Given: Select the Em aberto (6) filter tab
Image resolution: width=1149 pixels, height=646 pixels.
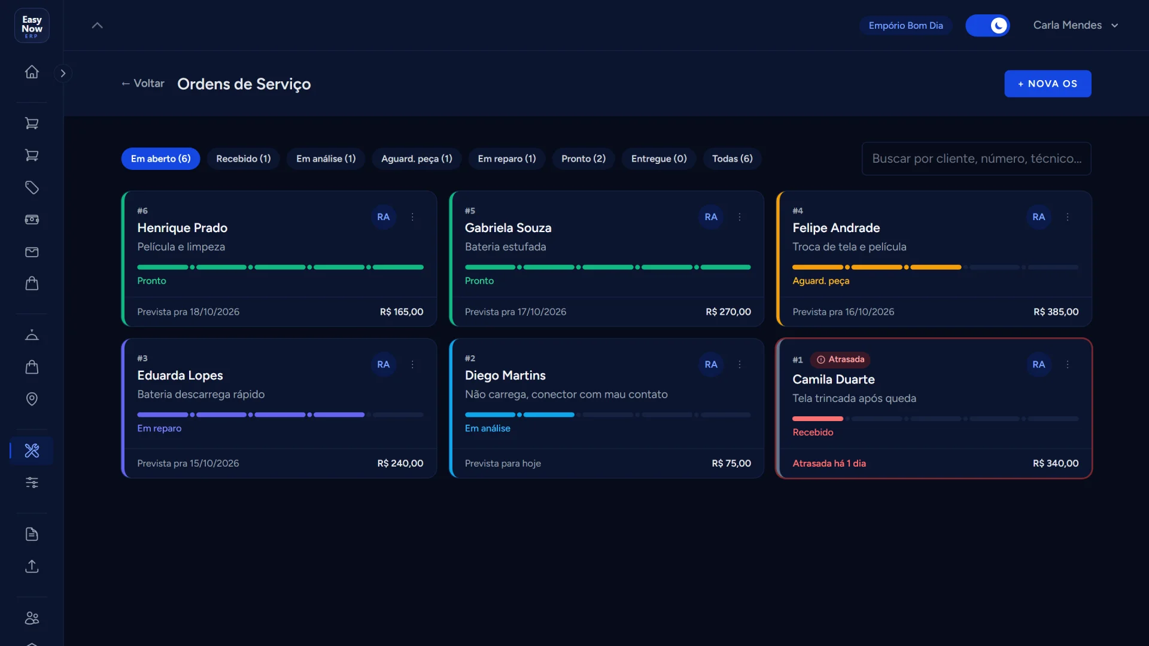Looking at the screenshot, I should pyautogui.click(x=160, y=159).
